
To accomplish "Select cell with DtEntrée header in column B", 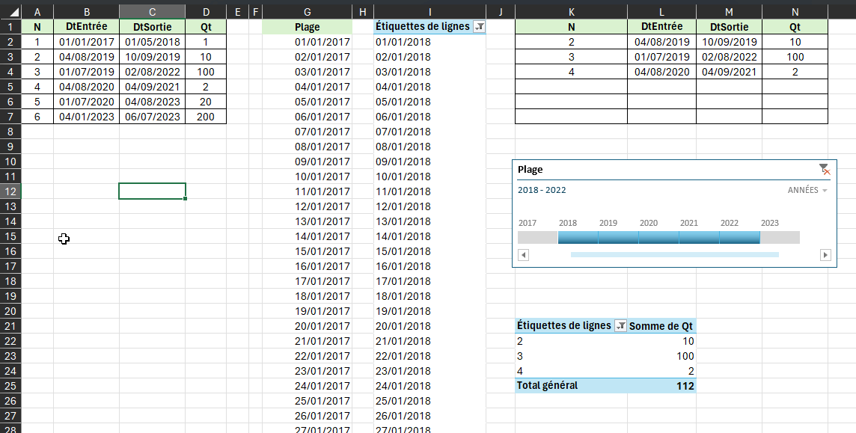I will click(87, 27).
